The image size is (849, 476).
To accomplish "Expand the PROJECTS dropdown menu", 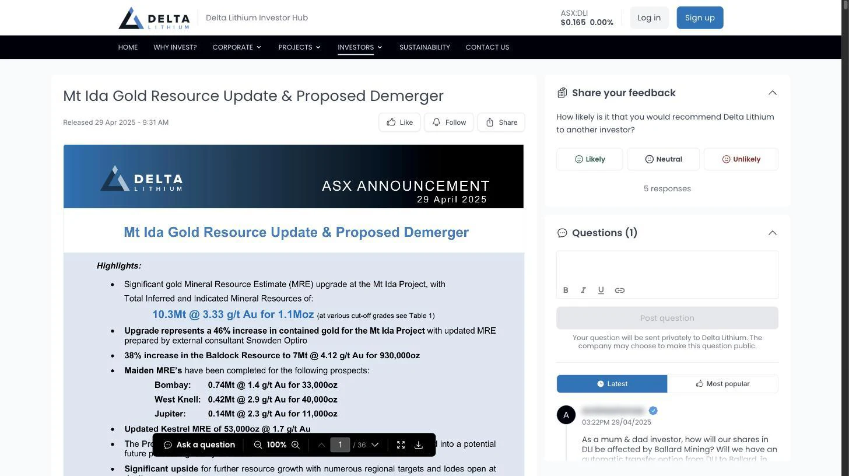I will pos(299,47).
